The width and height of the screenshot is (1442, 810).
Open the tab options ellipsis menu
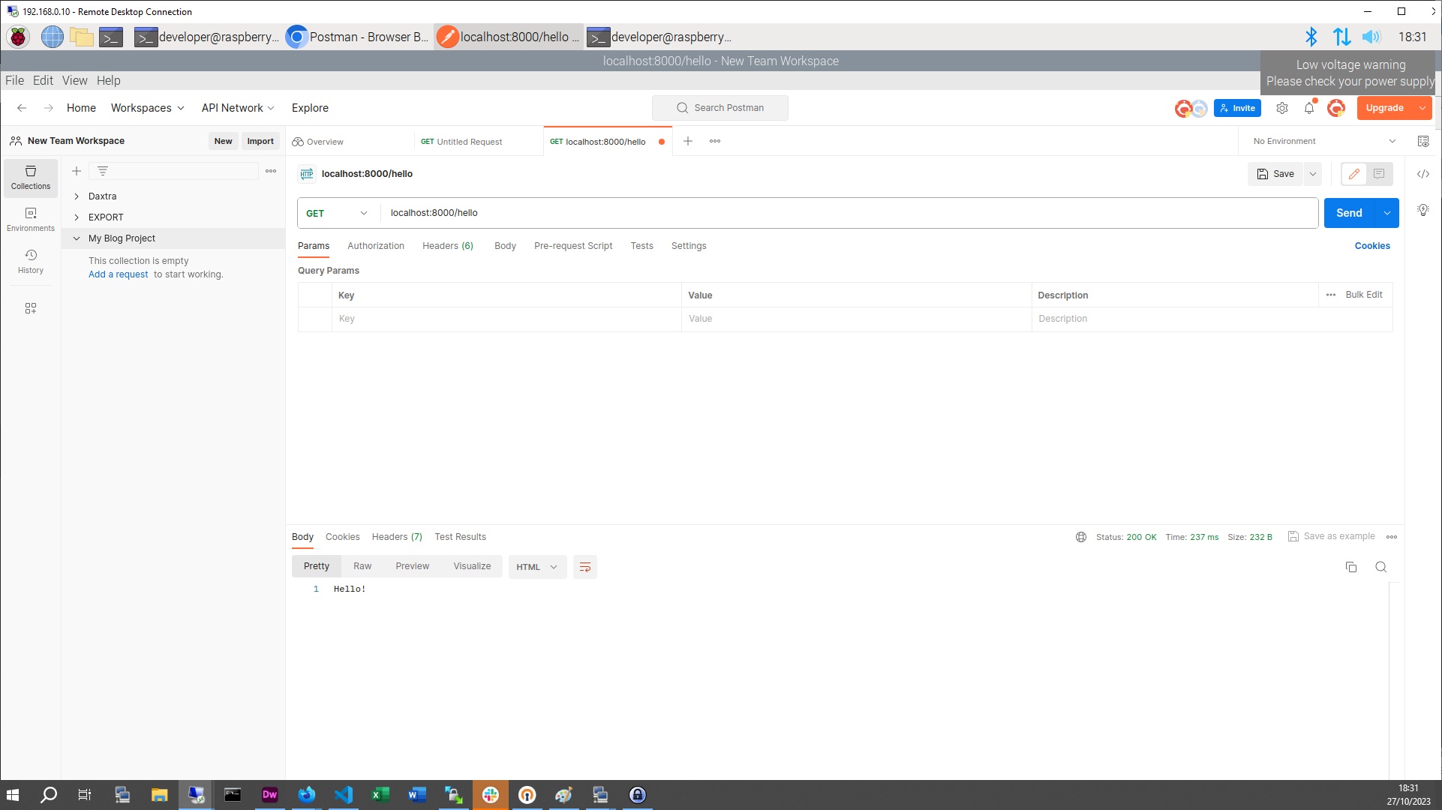pos(715,141)
